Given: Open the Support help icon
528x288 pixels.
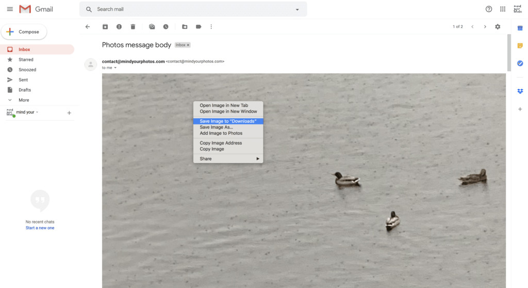Looking at the screenshot, I should click(489, 9).
